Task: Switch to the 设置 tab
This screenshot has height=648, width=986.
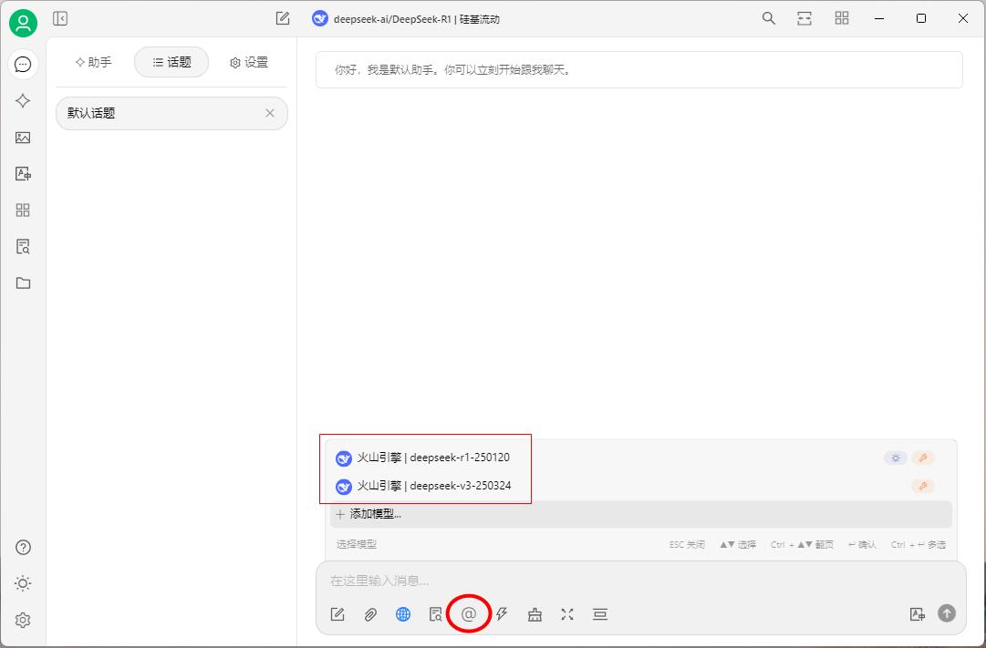Action: click(249, 62)
